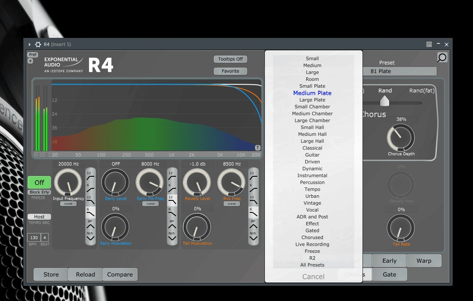
Task: Click the Reverb Level knob
Action: tap(197, 182)
